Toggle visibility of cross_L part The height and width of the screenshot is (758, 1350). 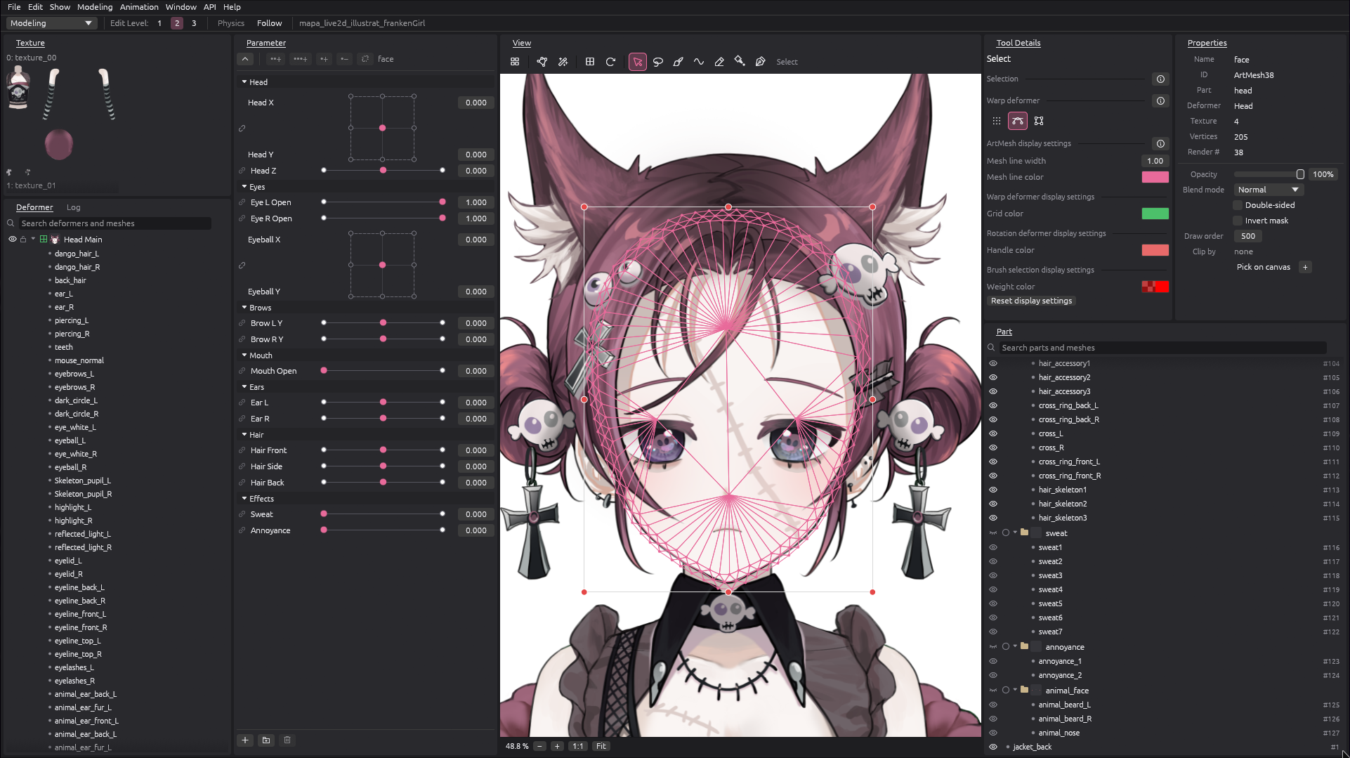click(x=993, y=433)
